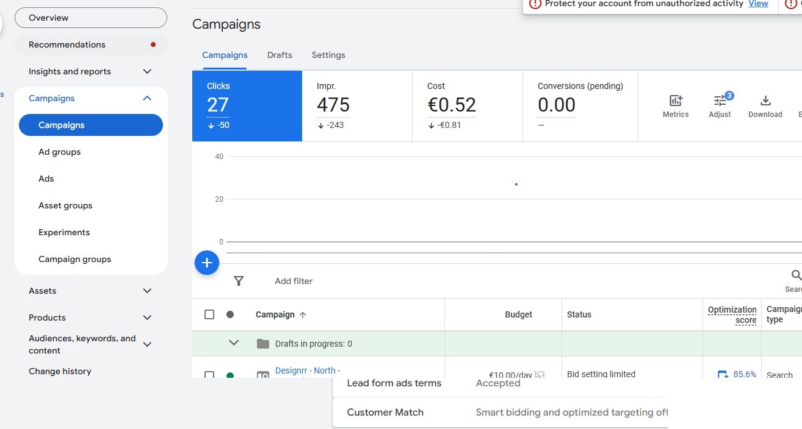
Task: Collapse the Drafts in progress row
Action: 234,343
